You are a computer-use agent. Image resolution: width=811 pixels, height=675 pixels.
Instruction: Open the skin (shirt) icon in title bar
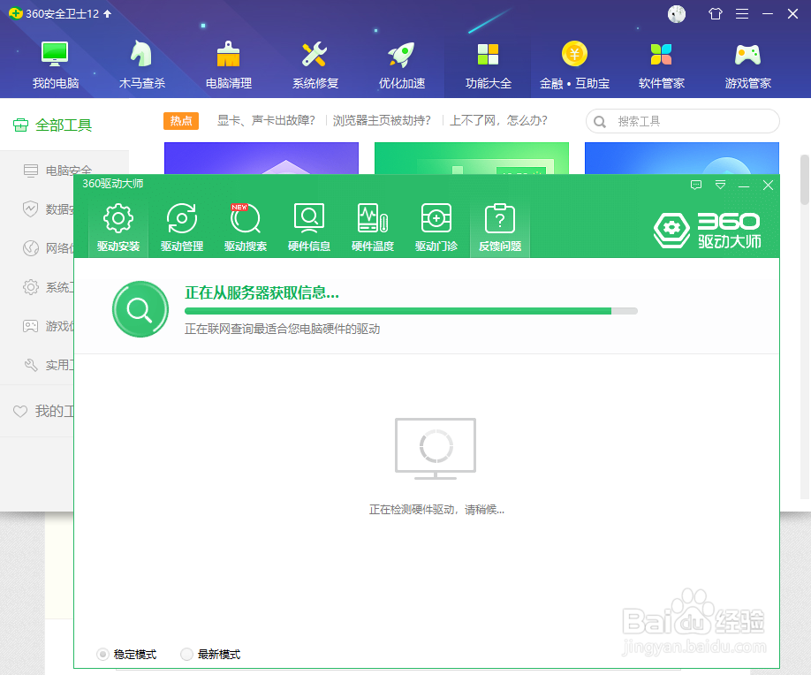coord(716,14)
